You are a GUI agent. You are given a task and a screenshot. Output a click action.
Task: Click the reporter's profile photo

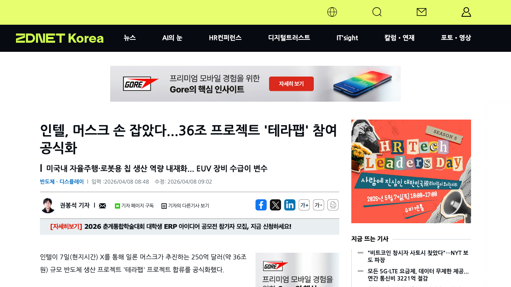pos(48,205)
